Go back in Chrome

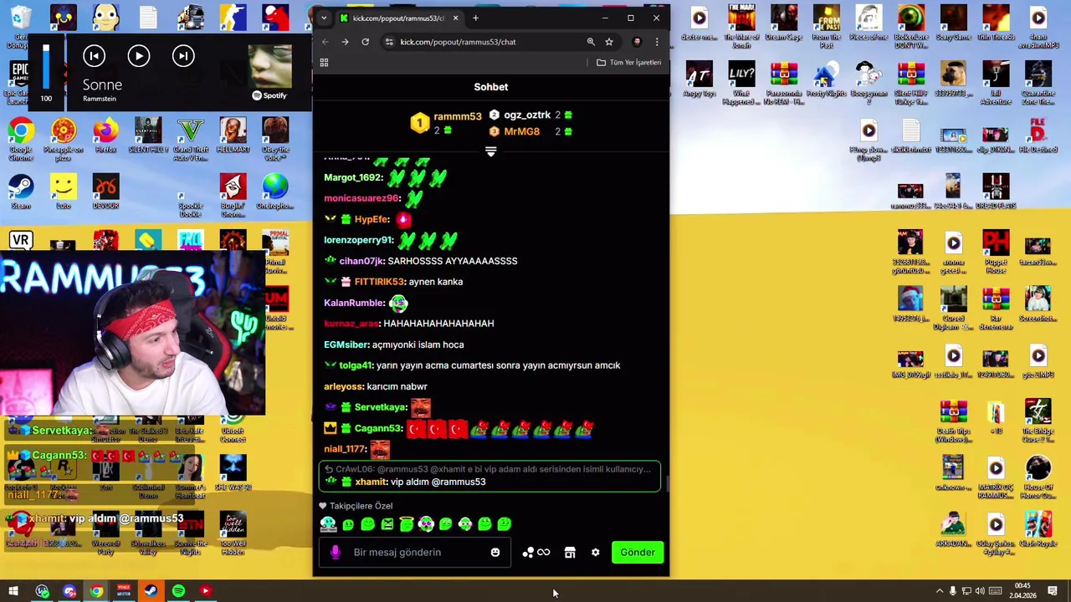325,42
